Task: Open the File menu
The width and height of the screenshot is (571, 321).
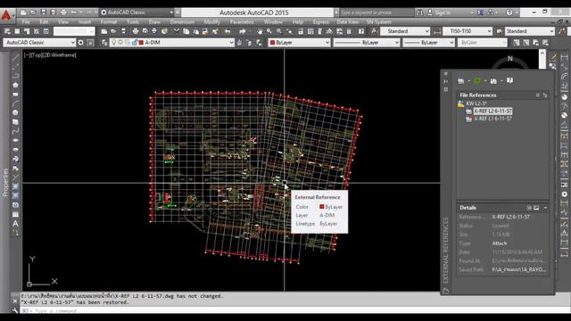Action: coord(26,21)
